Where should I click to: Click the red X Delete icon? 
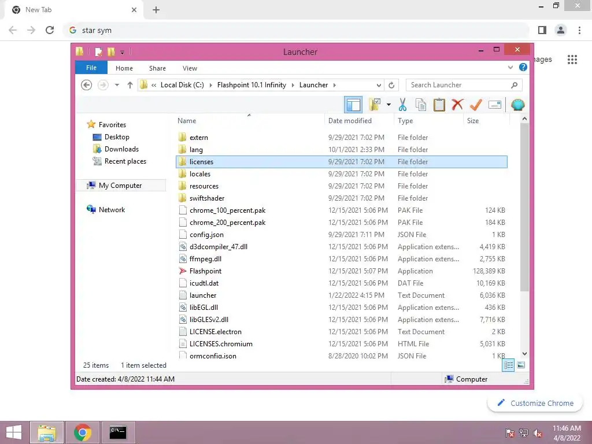[x=457, y=105]
